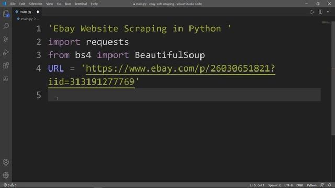Click the Ln 5, Col 1 status entry
Image resolution: width=335 pixels, height=188 pixels.
(257, 185)
